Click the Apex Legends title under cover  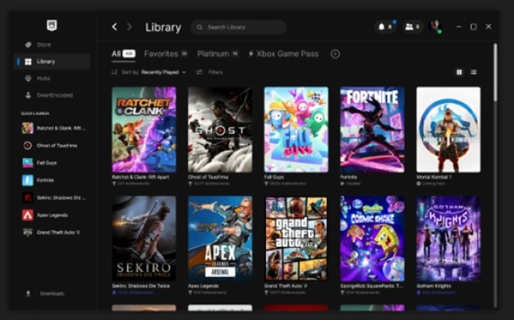tap(203, 286)
